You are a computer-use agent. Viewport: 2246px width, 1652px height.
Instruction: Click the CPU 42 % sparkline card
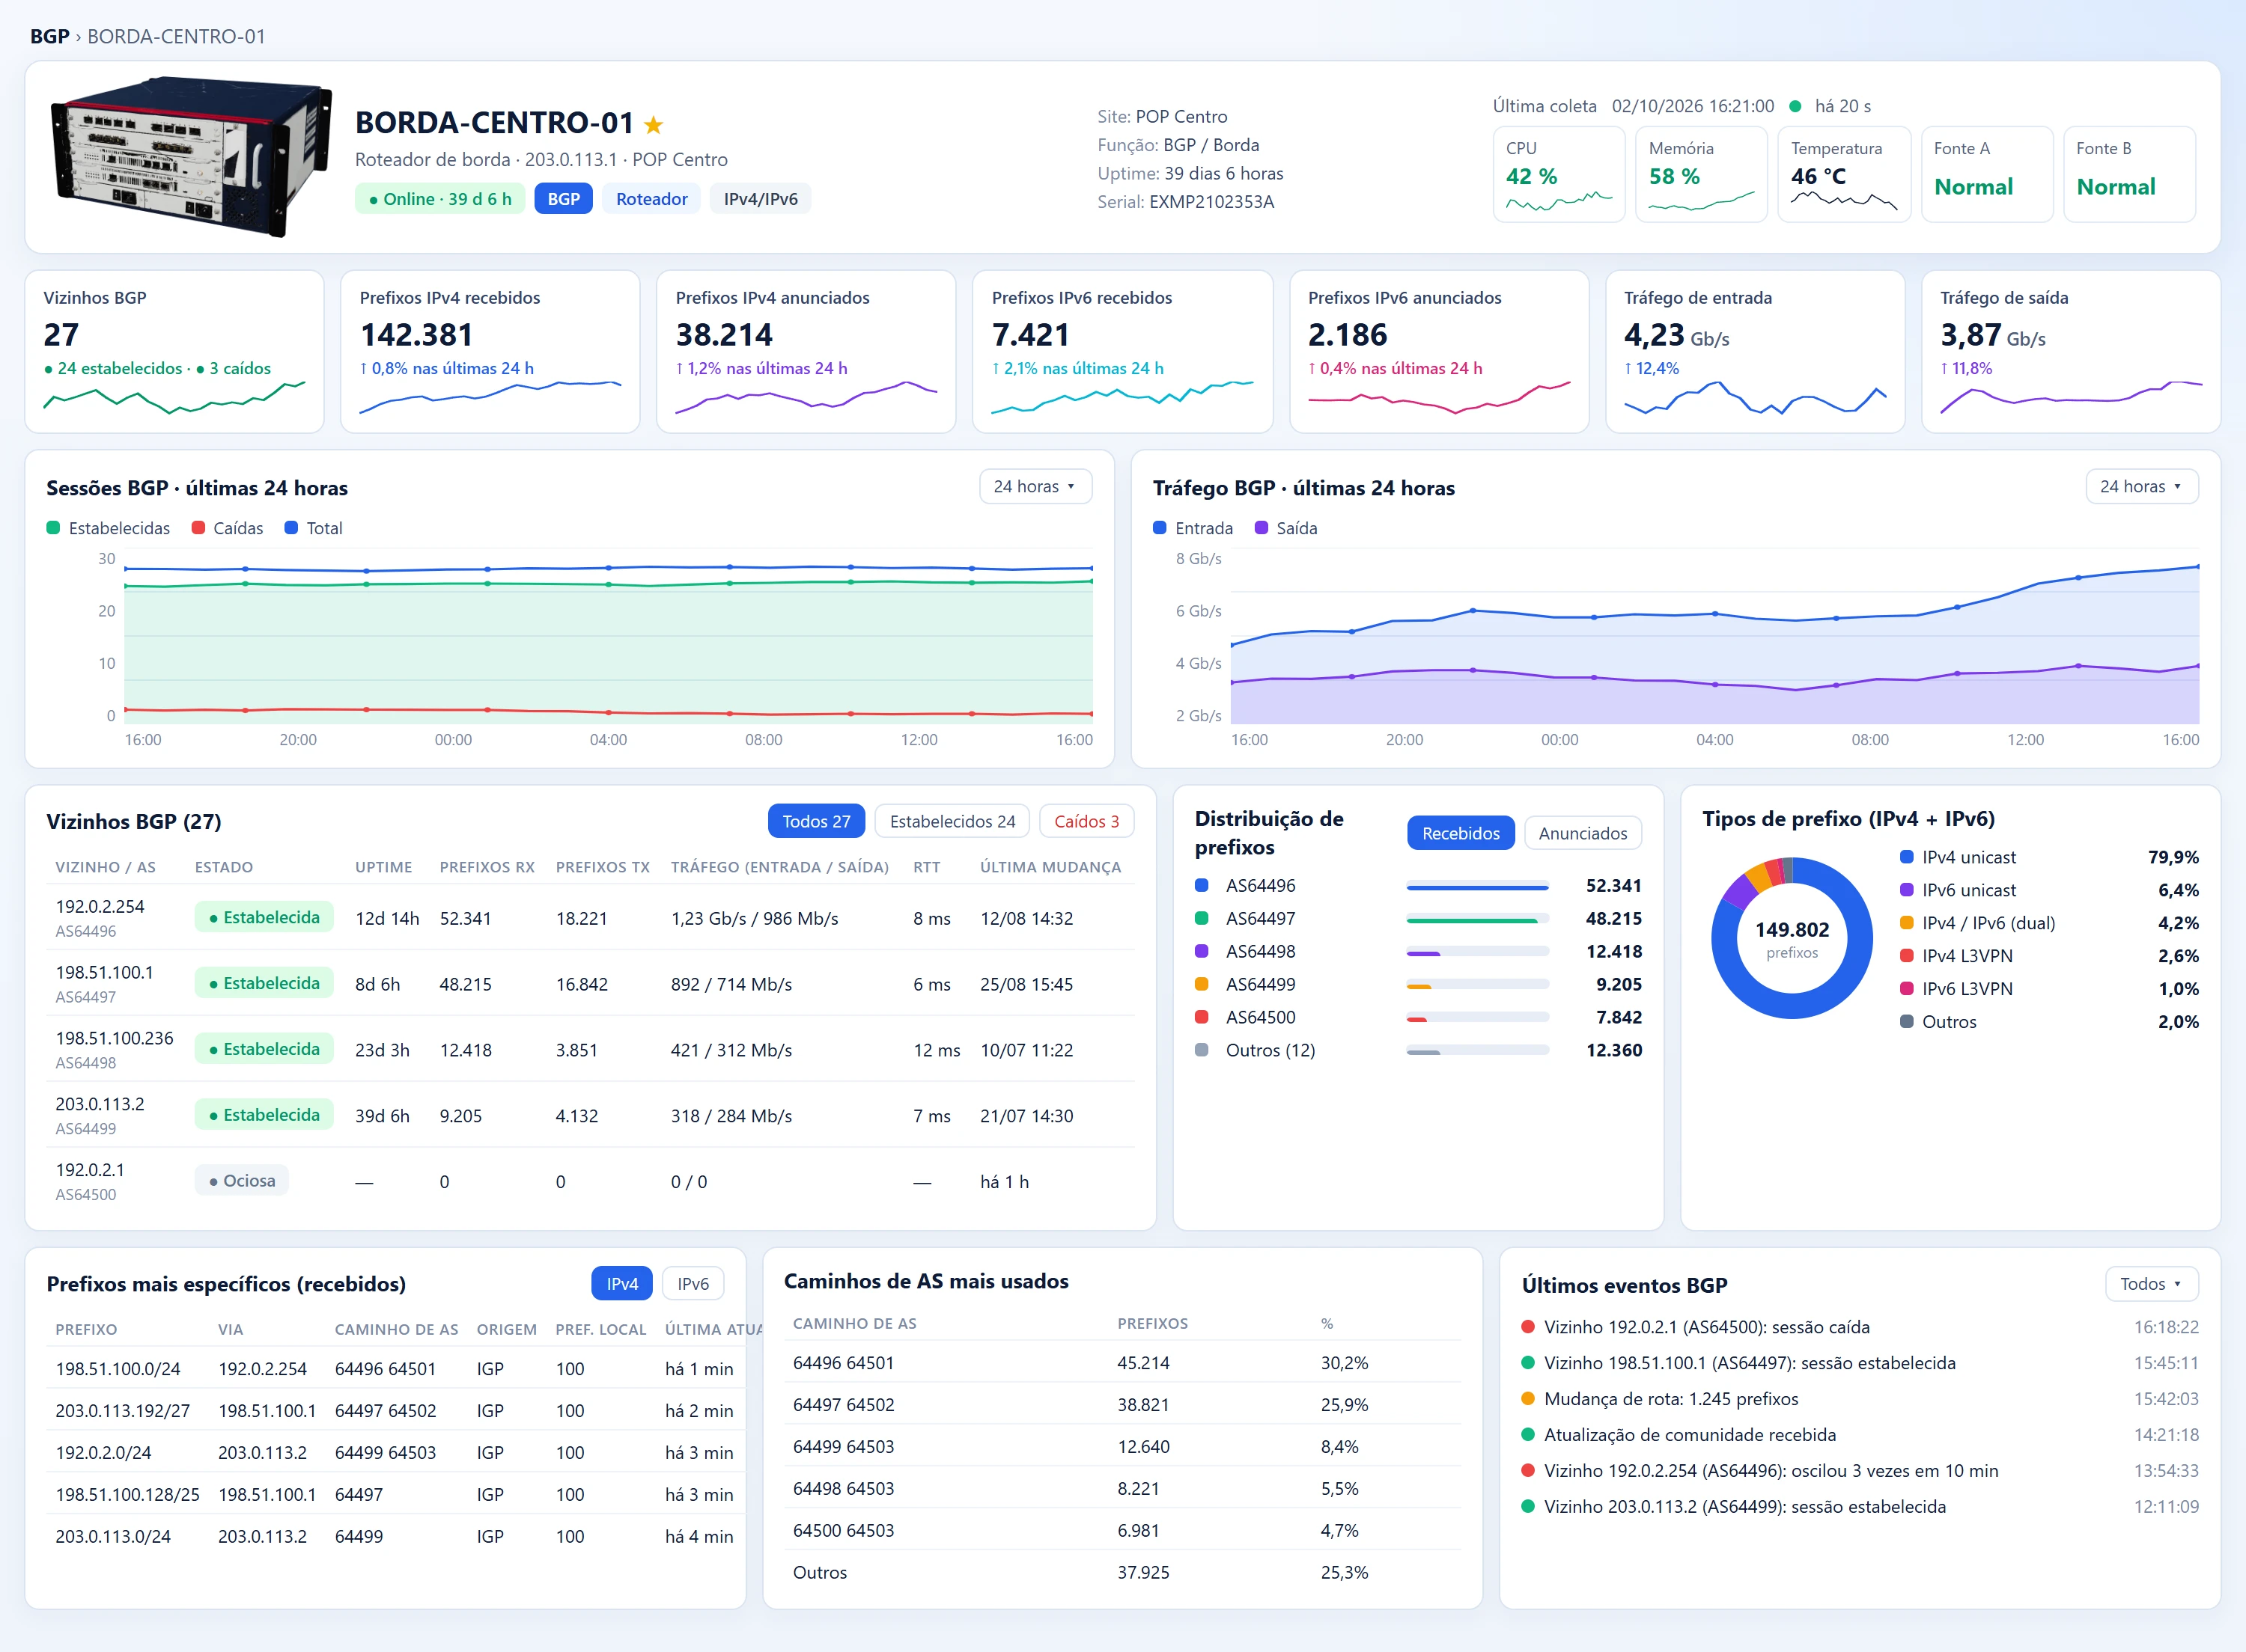coord(1558,174)
